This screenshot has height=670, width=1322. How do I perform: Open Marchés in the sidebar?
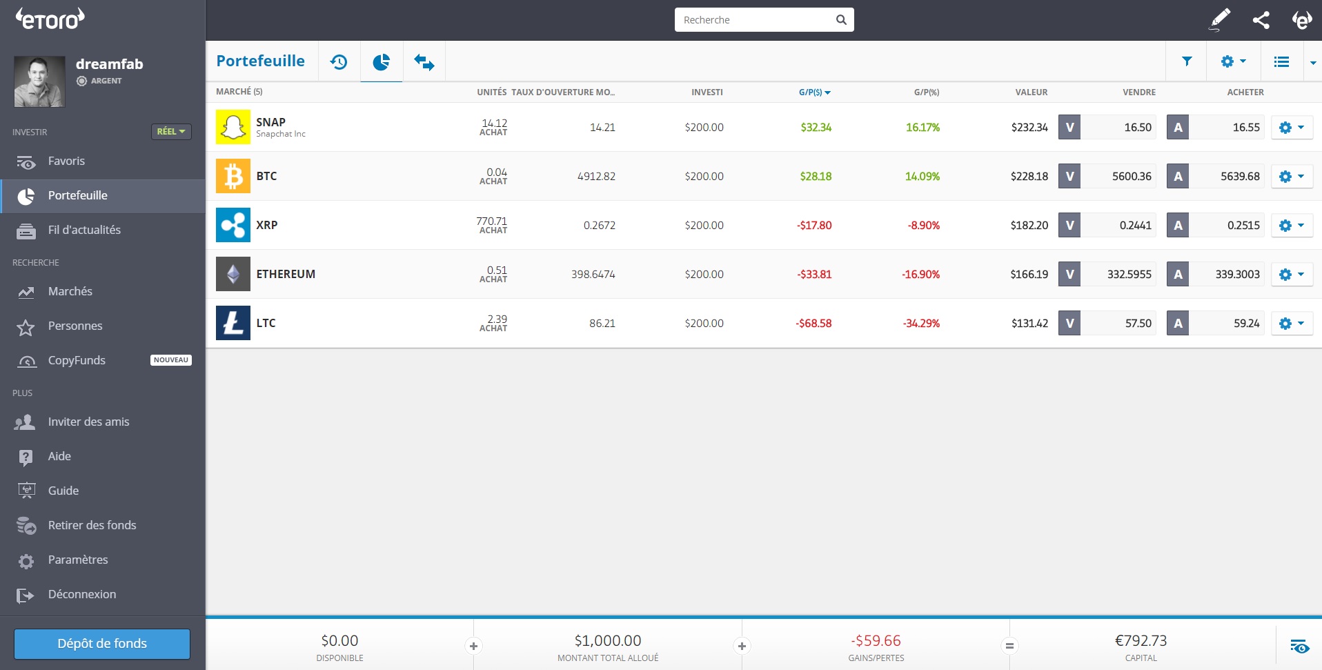tap(70, 291)
